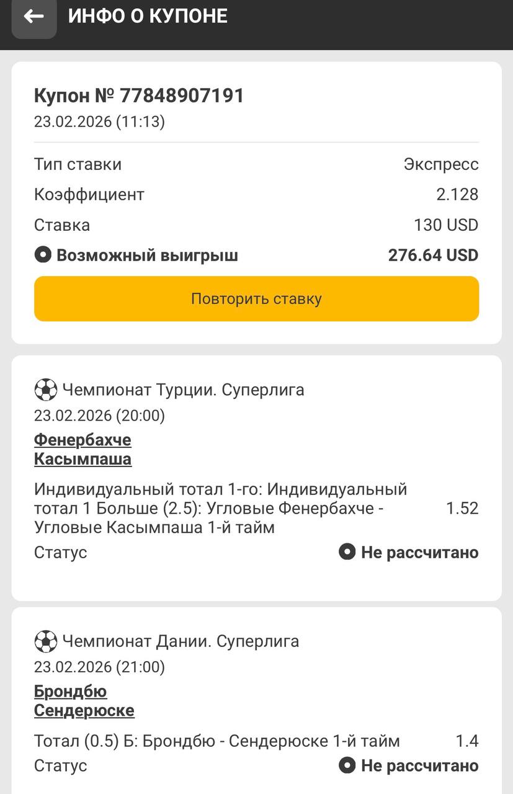Open the Касымпаша team link
Viewport: 513px width, 794px height.
83,459
